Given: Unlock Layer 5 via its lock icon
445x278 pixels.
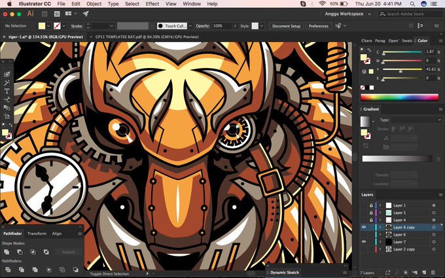Looking at the screenshot, I should (371, 213).
